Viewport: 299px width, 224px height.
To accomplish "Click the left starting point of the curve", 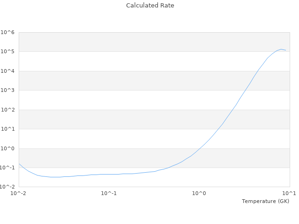I will click(19, 163).
